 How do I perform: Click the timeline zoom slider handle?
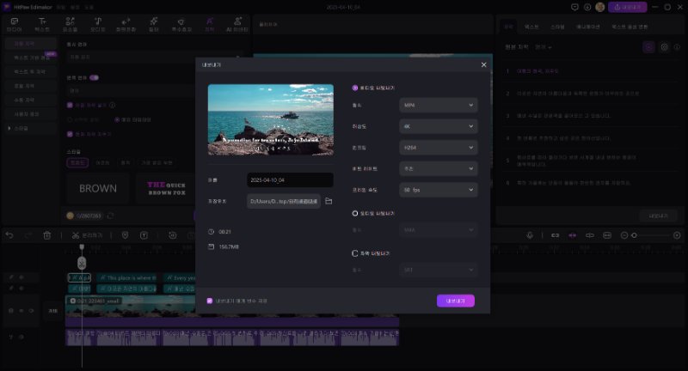(x=634, y=235)
